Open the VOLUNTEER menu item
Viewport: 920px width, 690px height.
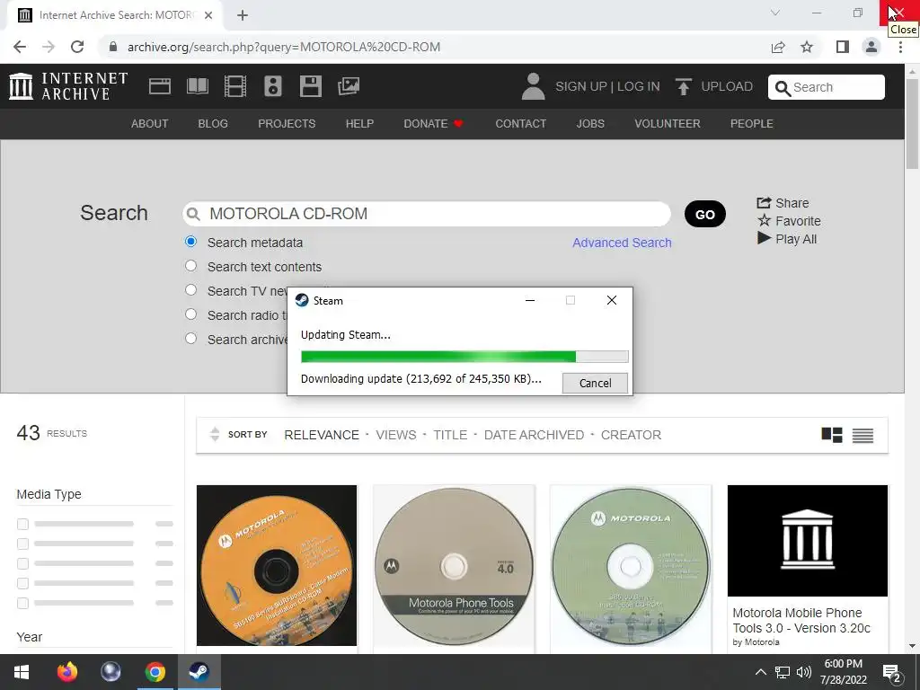pyautogui.click(x=668, y=124)
